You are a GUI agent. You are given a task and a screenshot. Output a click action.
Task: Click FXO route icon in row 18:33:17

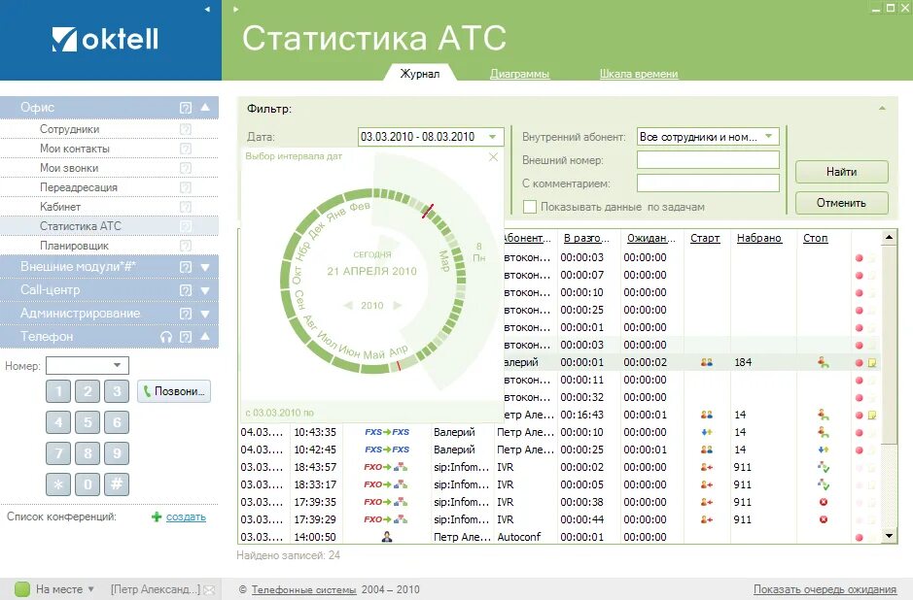click(385, 484)
